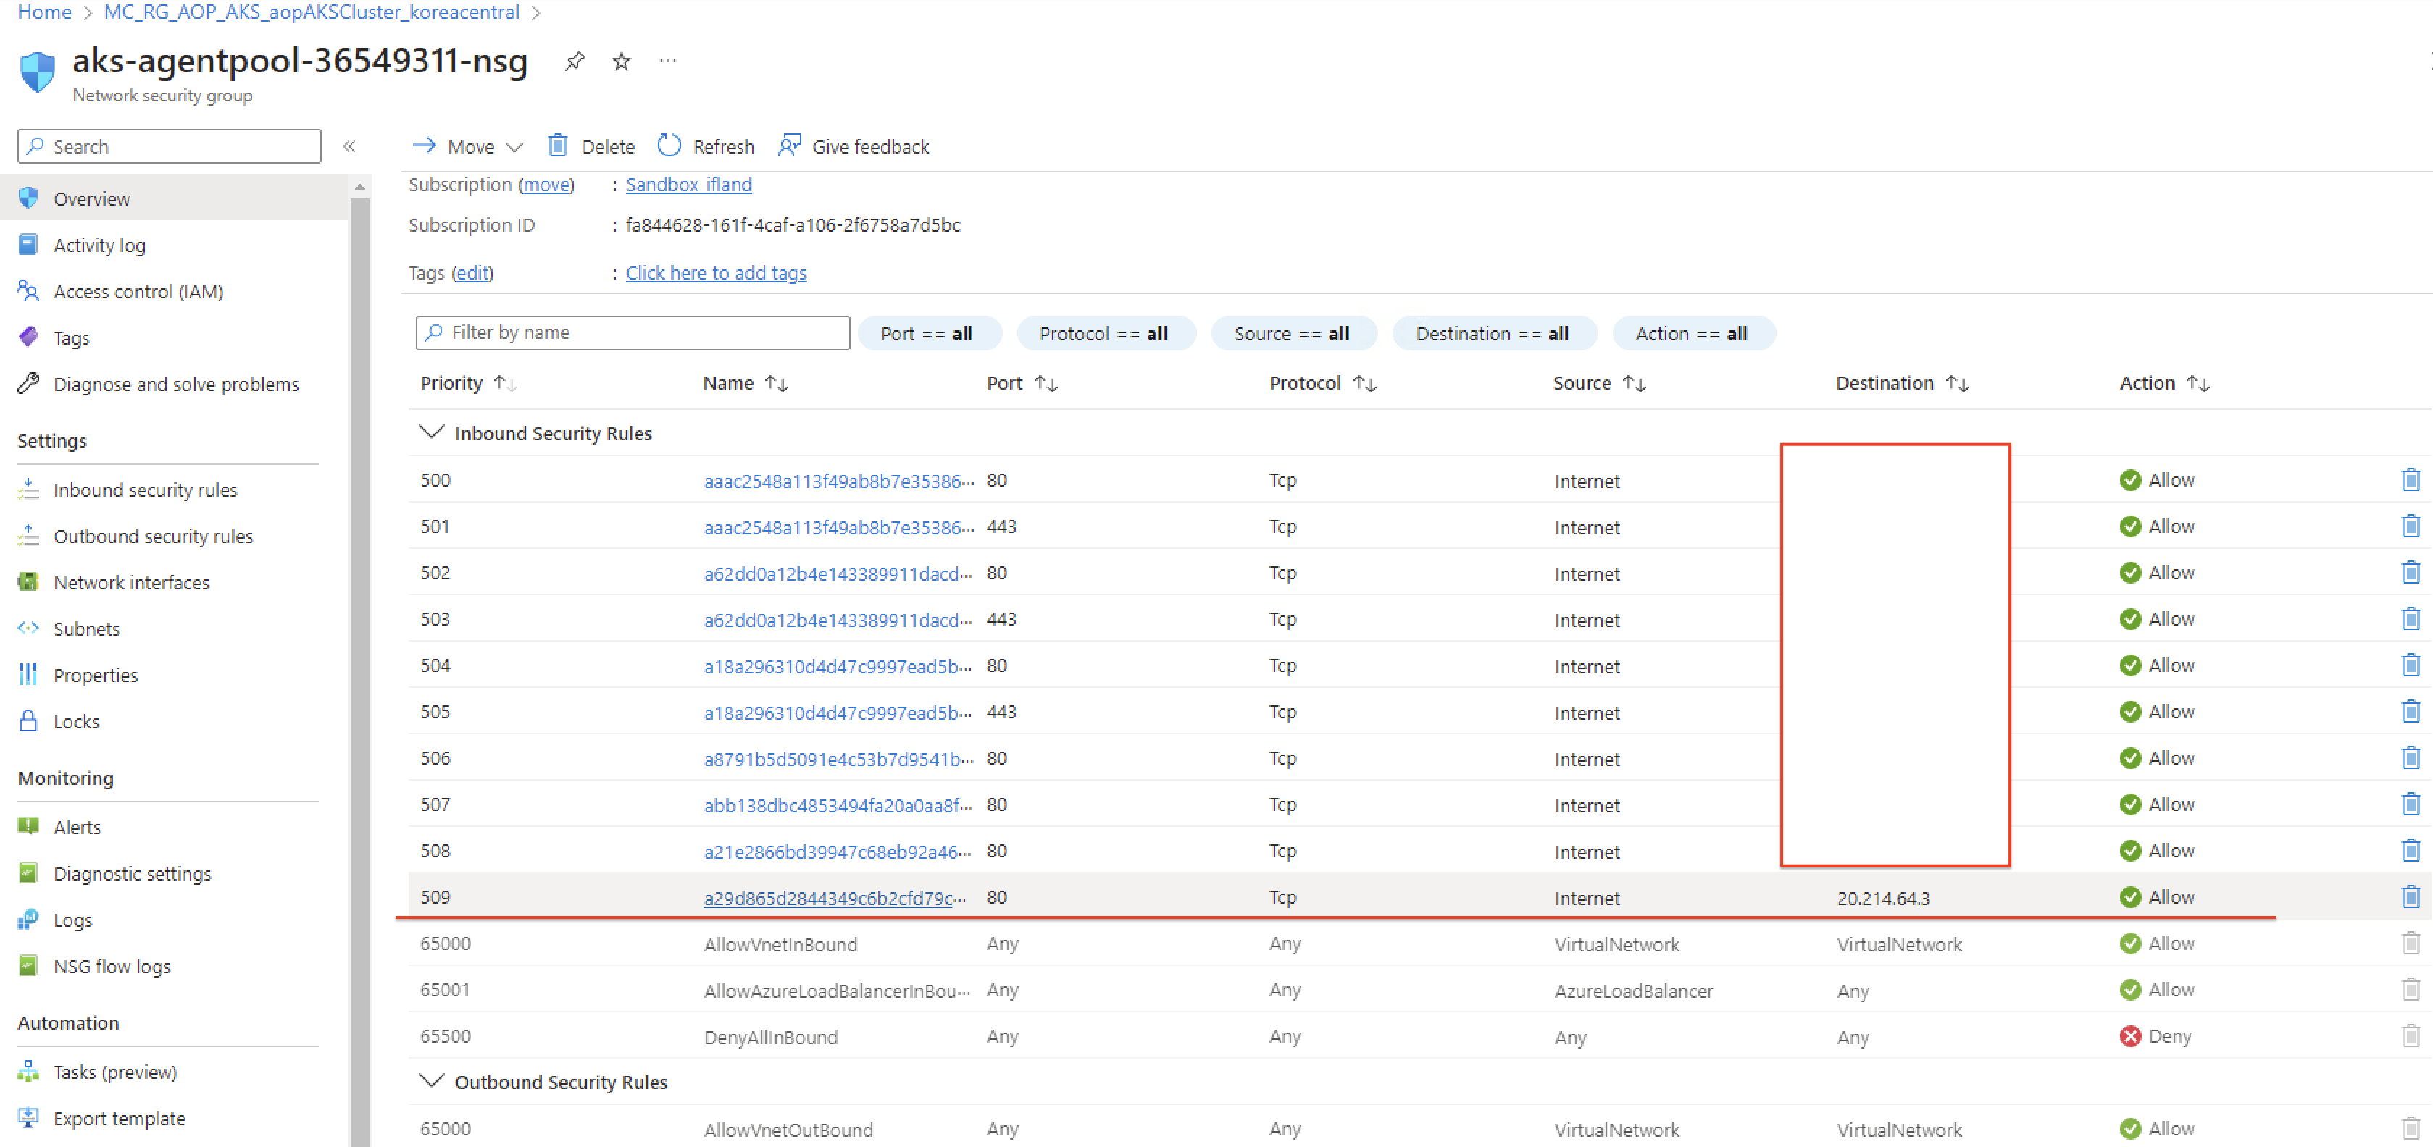Delete inbound rule with priority 503

(2411, 619)
